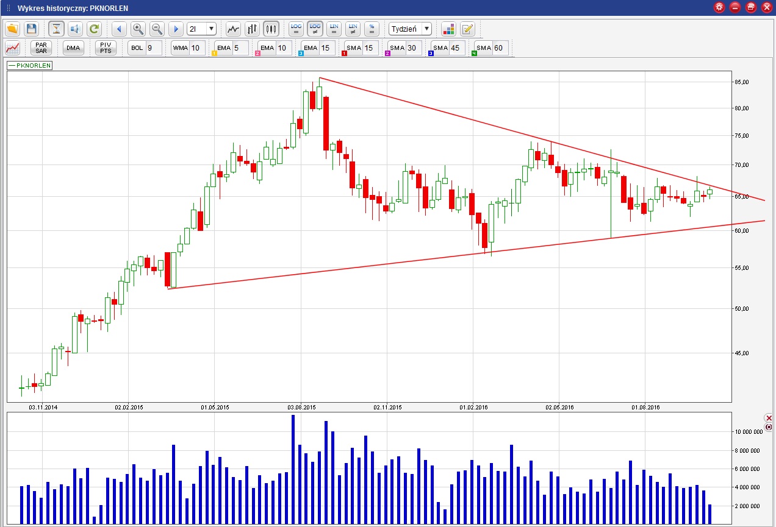Viewport: 776px width, 527px height.
Task: Enable the SMA 45 indicator
Action: tap(440, 48)
